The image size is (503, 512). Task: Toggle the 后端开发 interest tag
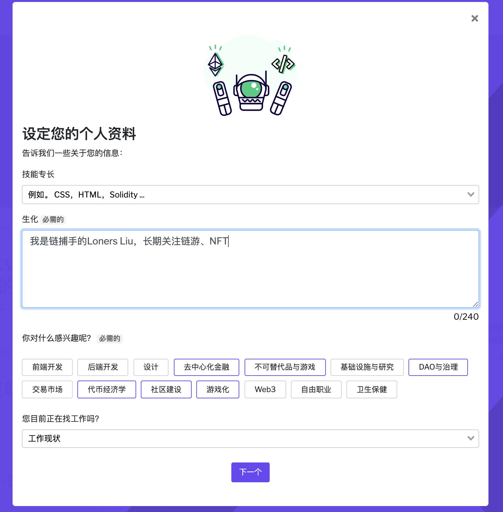pos(103,367)
